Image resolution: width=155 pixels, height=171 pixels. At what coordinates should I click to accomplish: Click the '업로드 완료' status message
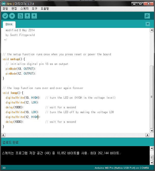(10, 142)
